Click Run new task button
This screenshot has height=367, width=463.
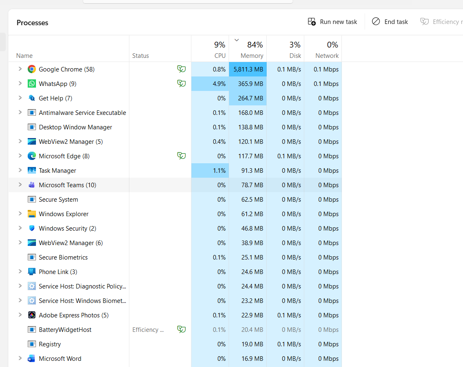[332, 22]
